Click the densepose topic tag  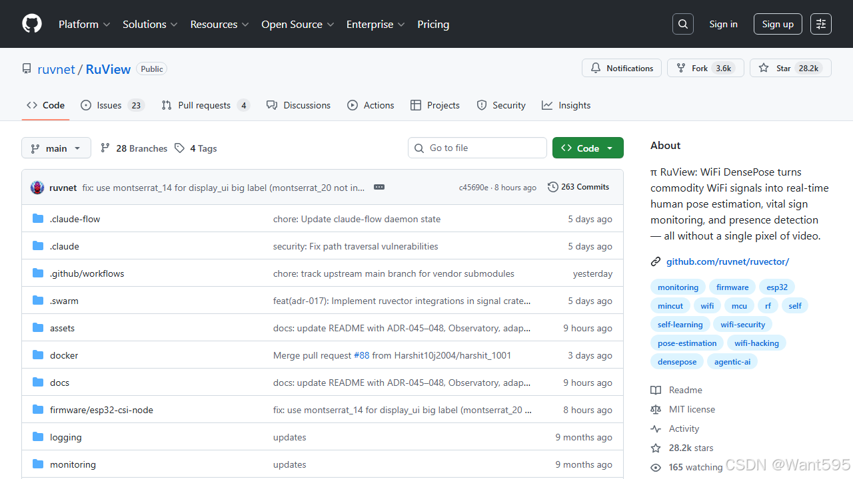pos(677,362)
